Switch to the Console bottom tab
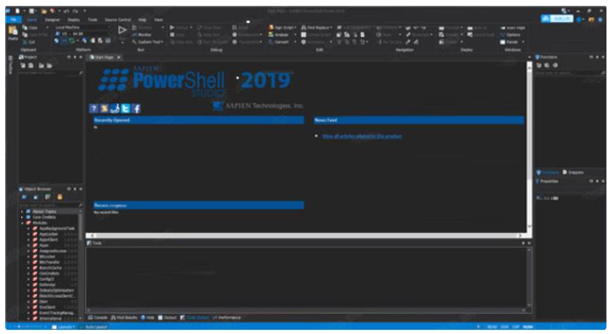The image size is (609, 334). click(x=98, y=318)
